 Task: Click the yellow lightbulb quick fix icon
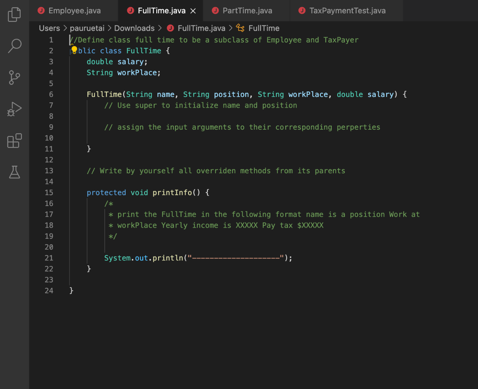(74, 50)
